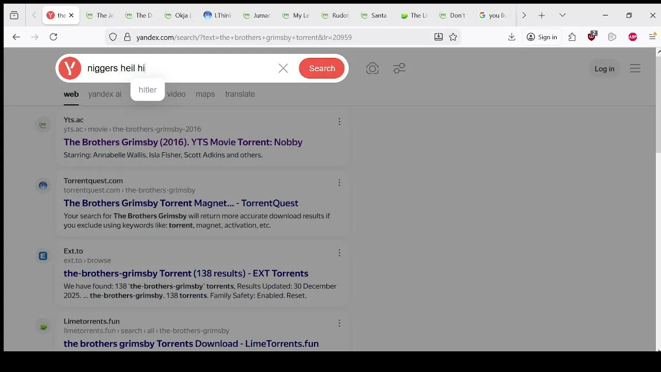Viewport: 661px width, 372px height.
Task: Select the video search category
Action: [x=176, y=94]
